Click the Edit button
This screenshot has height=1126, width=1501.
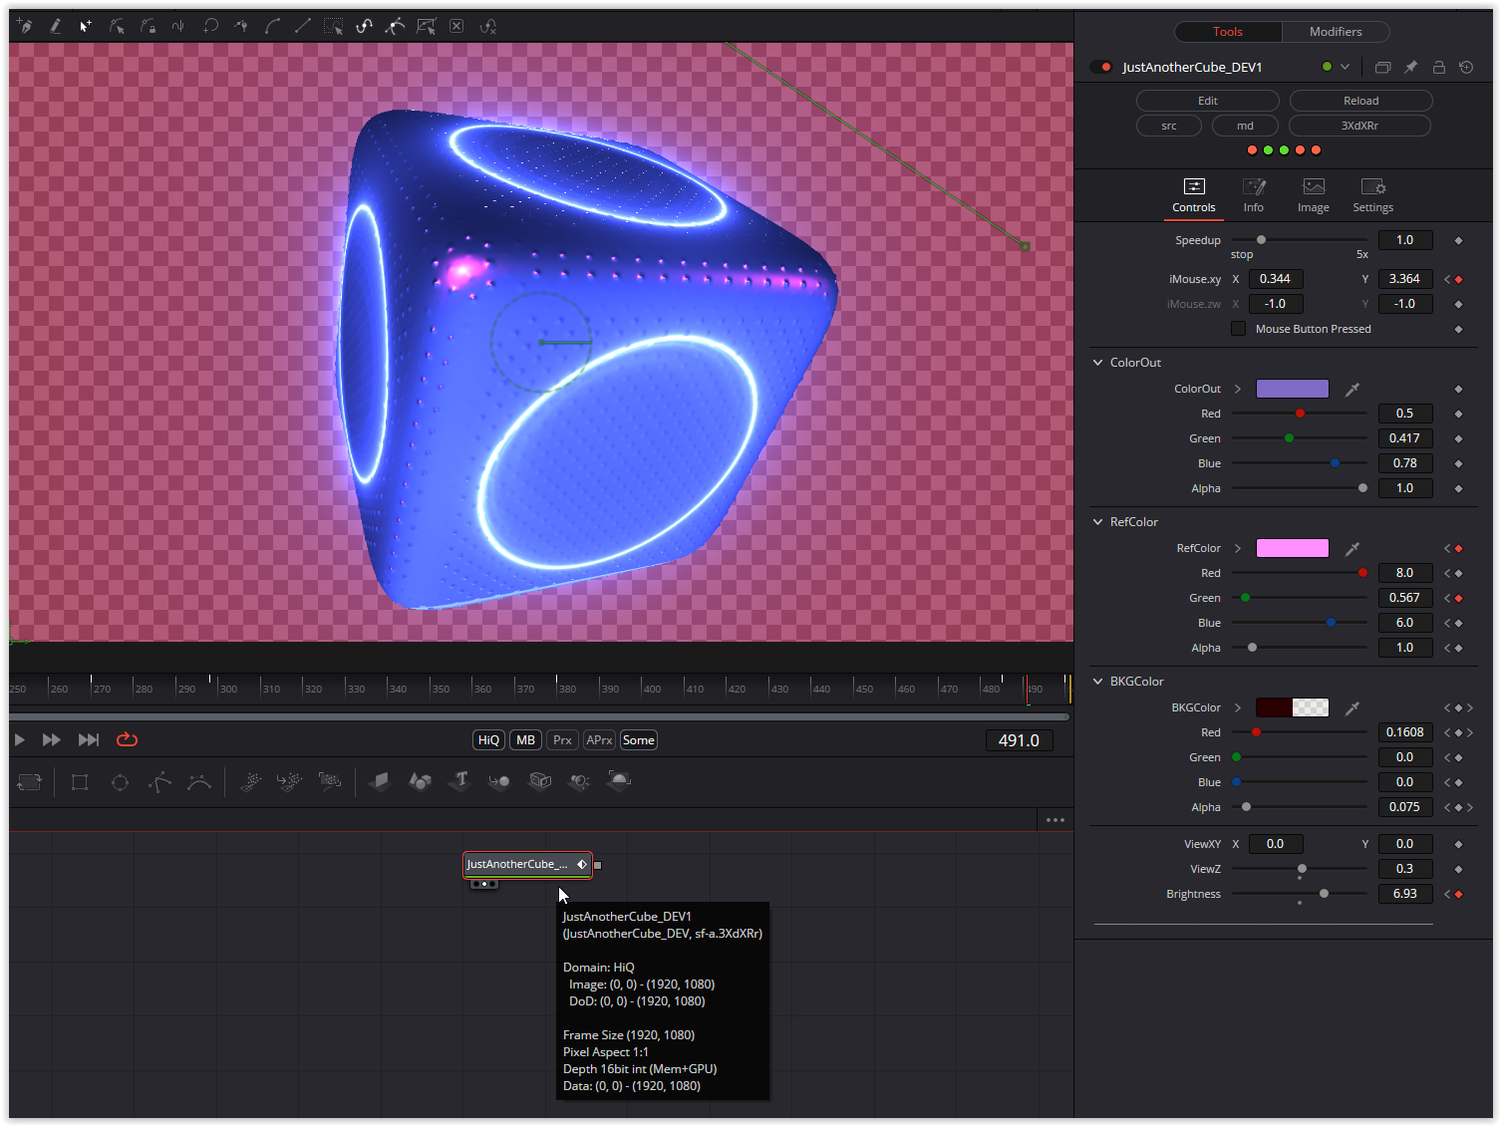point(1208,101)
